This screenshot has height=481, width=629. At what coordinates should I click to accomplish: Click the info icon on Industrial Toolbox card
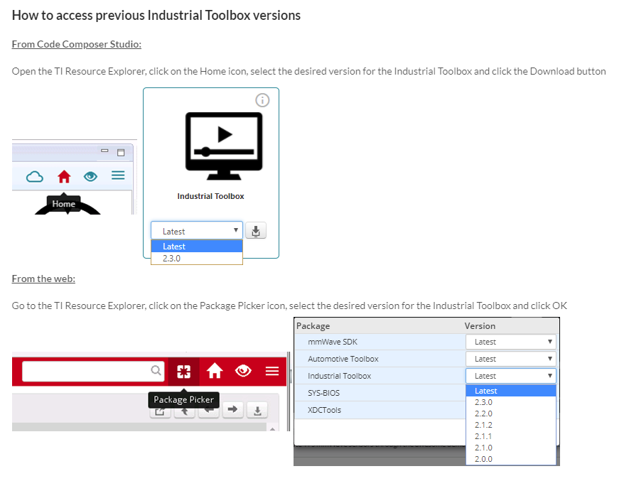(262, 100)
